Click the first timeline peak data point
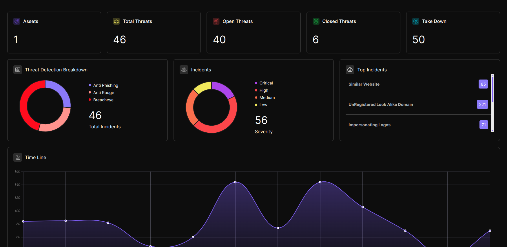This screenshot has height=247, width=507. pos(235,182)
